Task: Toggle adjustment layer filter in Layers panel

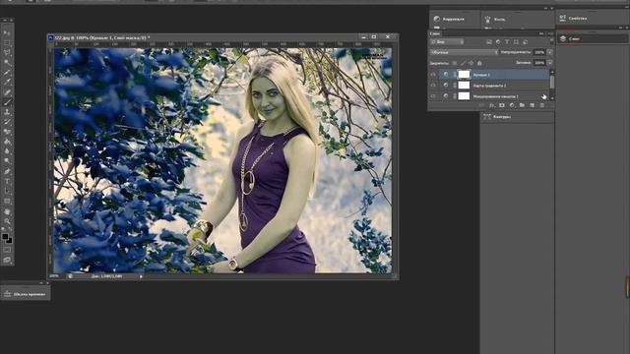Action: 498,41
